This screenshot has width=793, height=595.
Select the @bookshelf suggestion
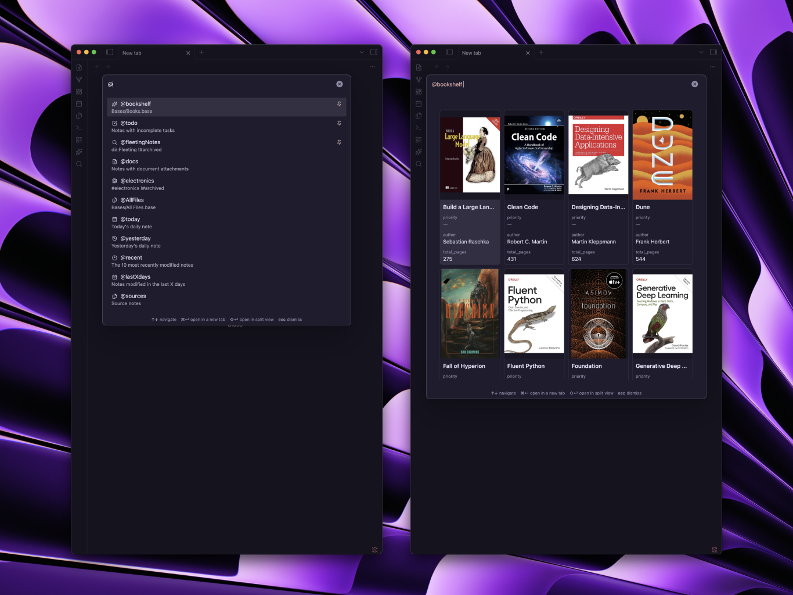point(226,107)
